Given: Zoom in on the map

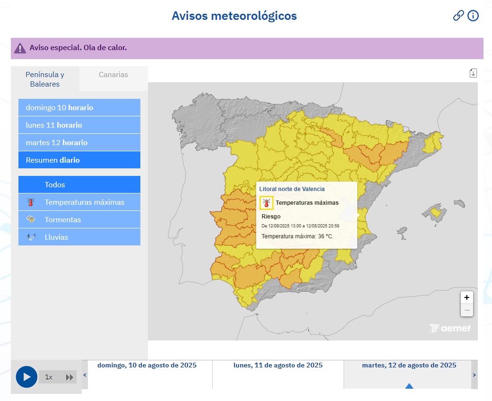Looking at the screenshot, I should pyautogui.click(x=466, y=297).
